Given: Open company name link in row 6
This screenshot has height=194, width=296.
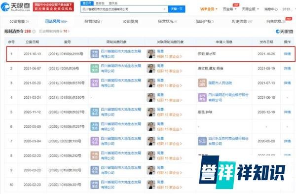Looking at the screenshot, I should tap(121, 126).
